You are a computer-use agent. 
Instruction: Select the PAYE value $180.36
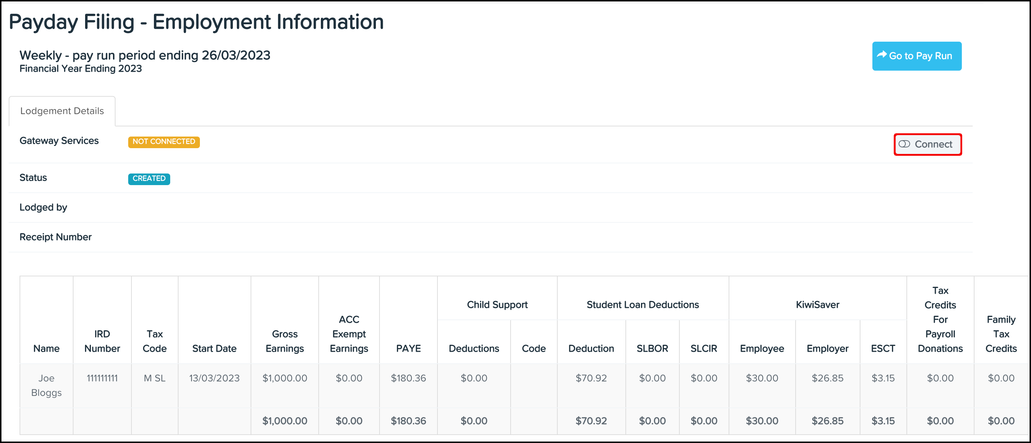pos(408,378)
